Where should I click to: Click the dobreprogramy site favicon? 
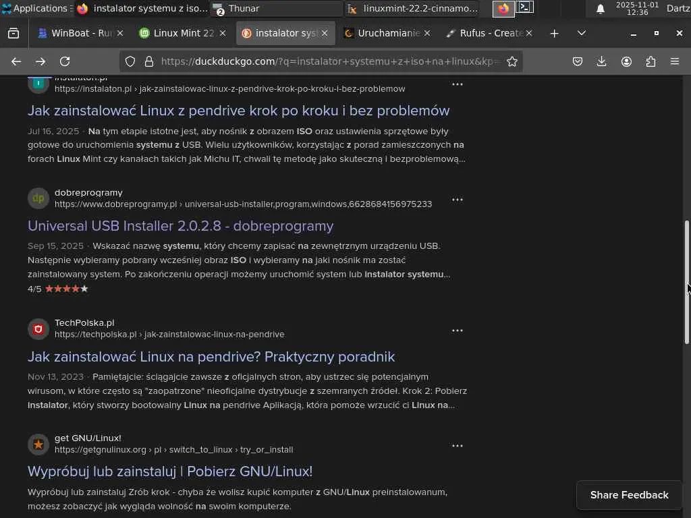coord(38,198)
